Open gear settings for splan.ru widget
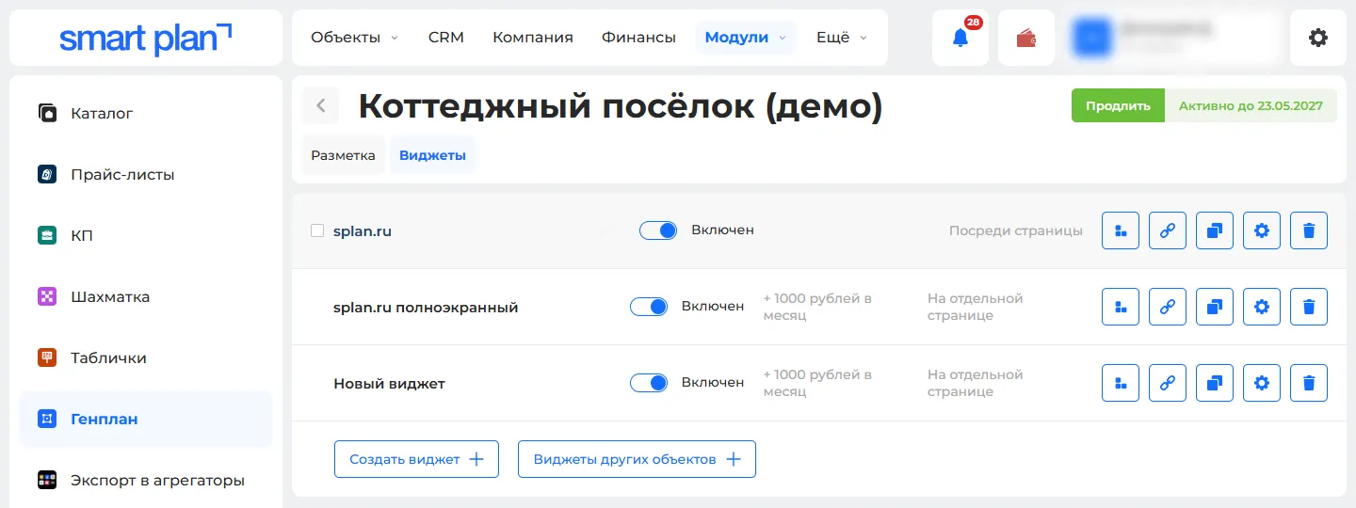Viewport: 1356px width, 508px height. click(x=1262, y=230)
